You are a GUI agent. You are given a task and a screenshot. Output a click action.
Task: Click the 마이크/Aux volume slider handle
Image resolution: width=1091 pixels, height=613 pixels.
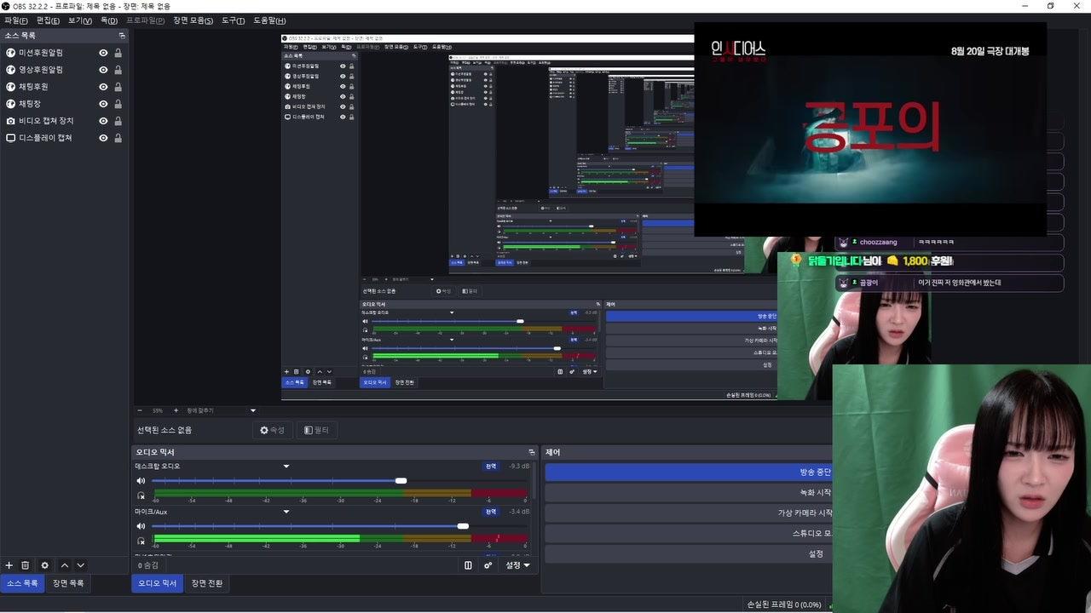[x=463, y=526]
